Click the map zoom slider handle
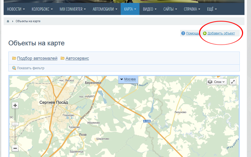 (x=15, y=124)
